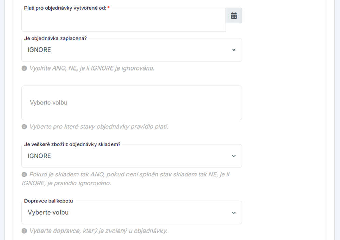Click the 'Je objednávka zaplacená?' label
This screenshot has height=240, width=340.
click(55, 38)
